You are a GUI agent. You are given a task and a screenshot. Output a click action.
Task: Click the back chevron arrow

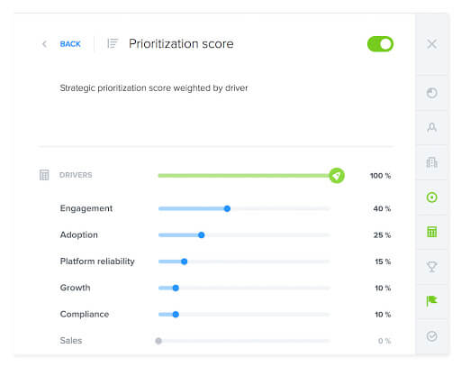(x=44, y=44)
